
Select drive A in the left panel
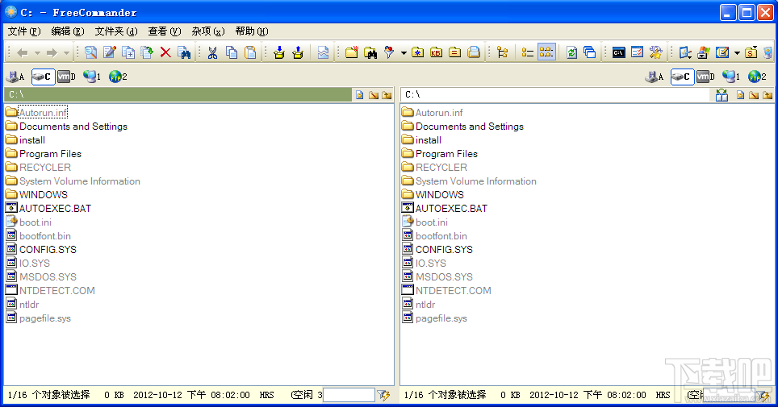[x=15, y=77]
